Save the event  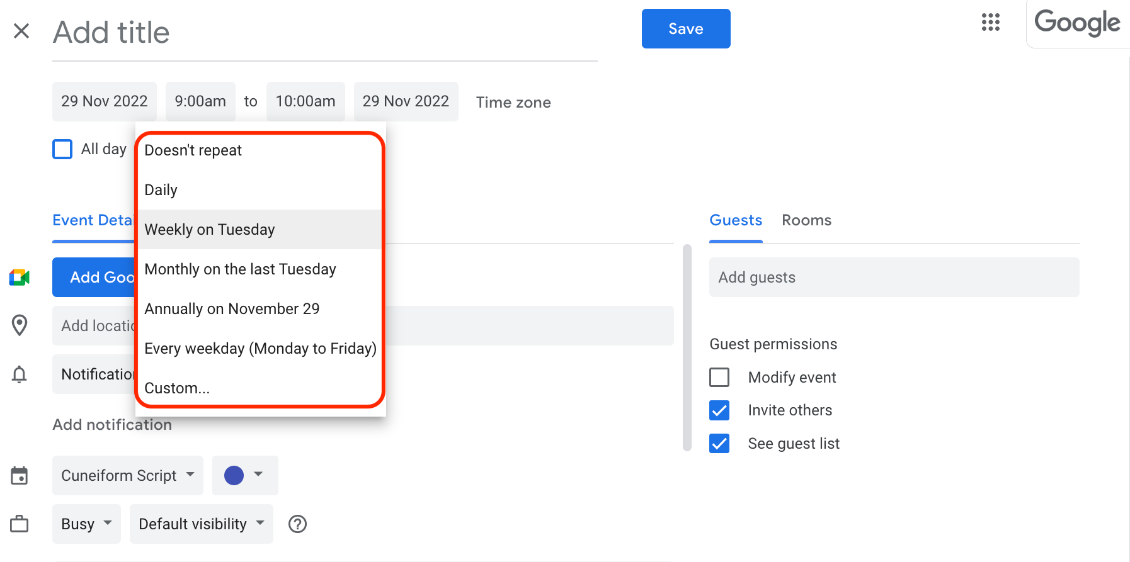[x=685, y=29]
